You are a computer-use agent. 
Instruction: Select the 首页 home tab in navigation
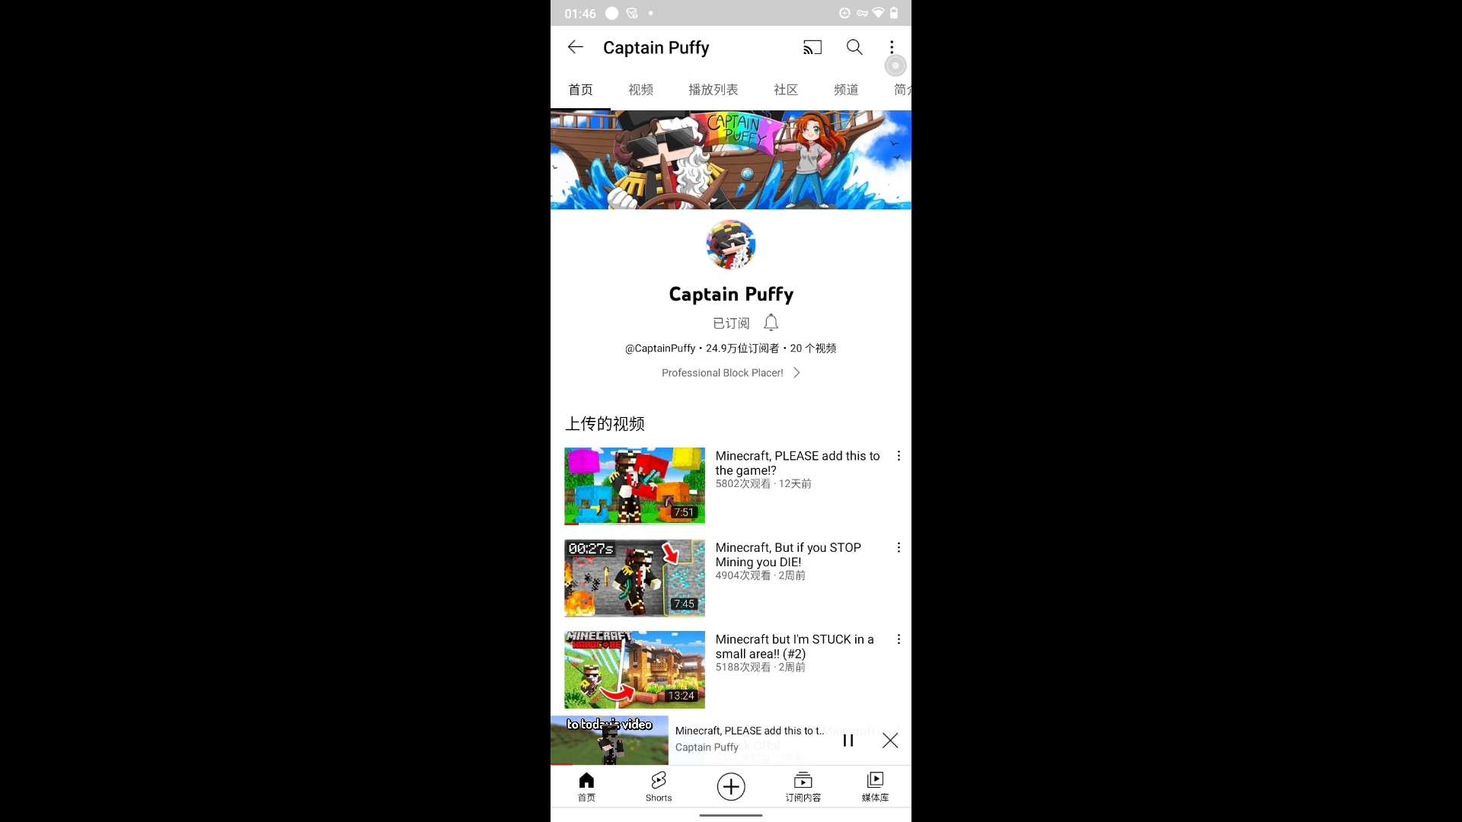pyautogui.click(x=586, y=786)
